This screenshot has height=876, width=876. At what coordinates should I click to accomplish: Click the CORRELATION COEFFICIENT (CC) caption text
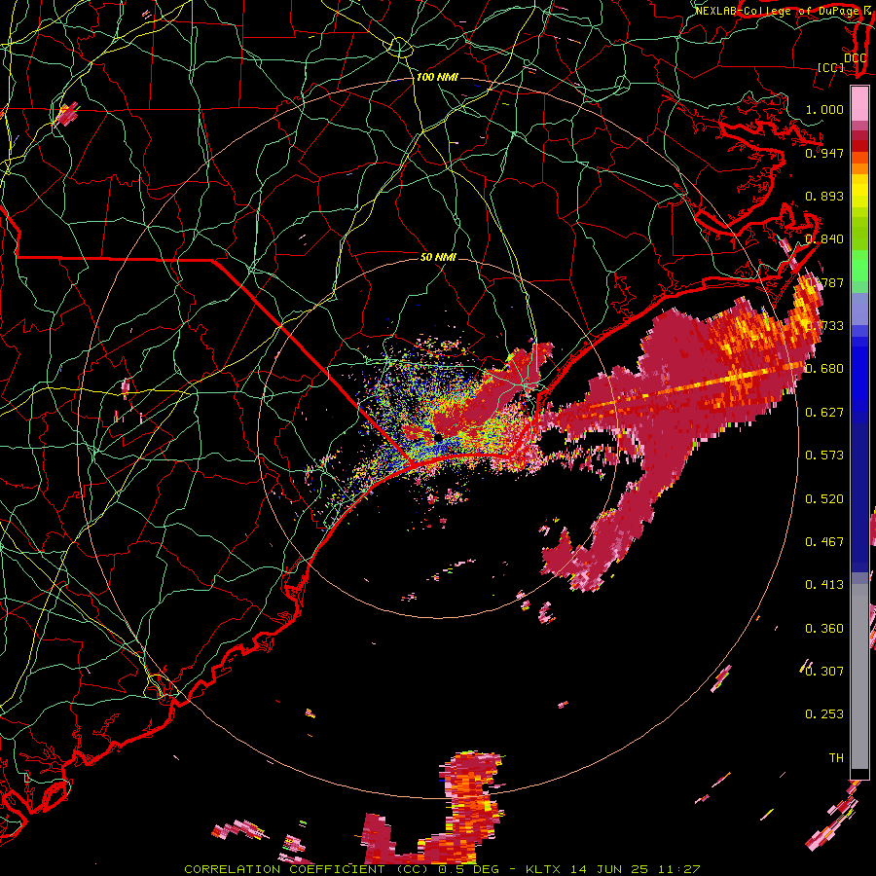(305, 869)
